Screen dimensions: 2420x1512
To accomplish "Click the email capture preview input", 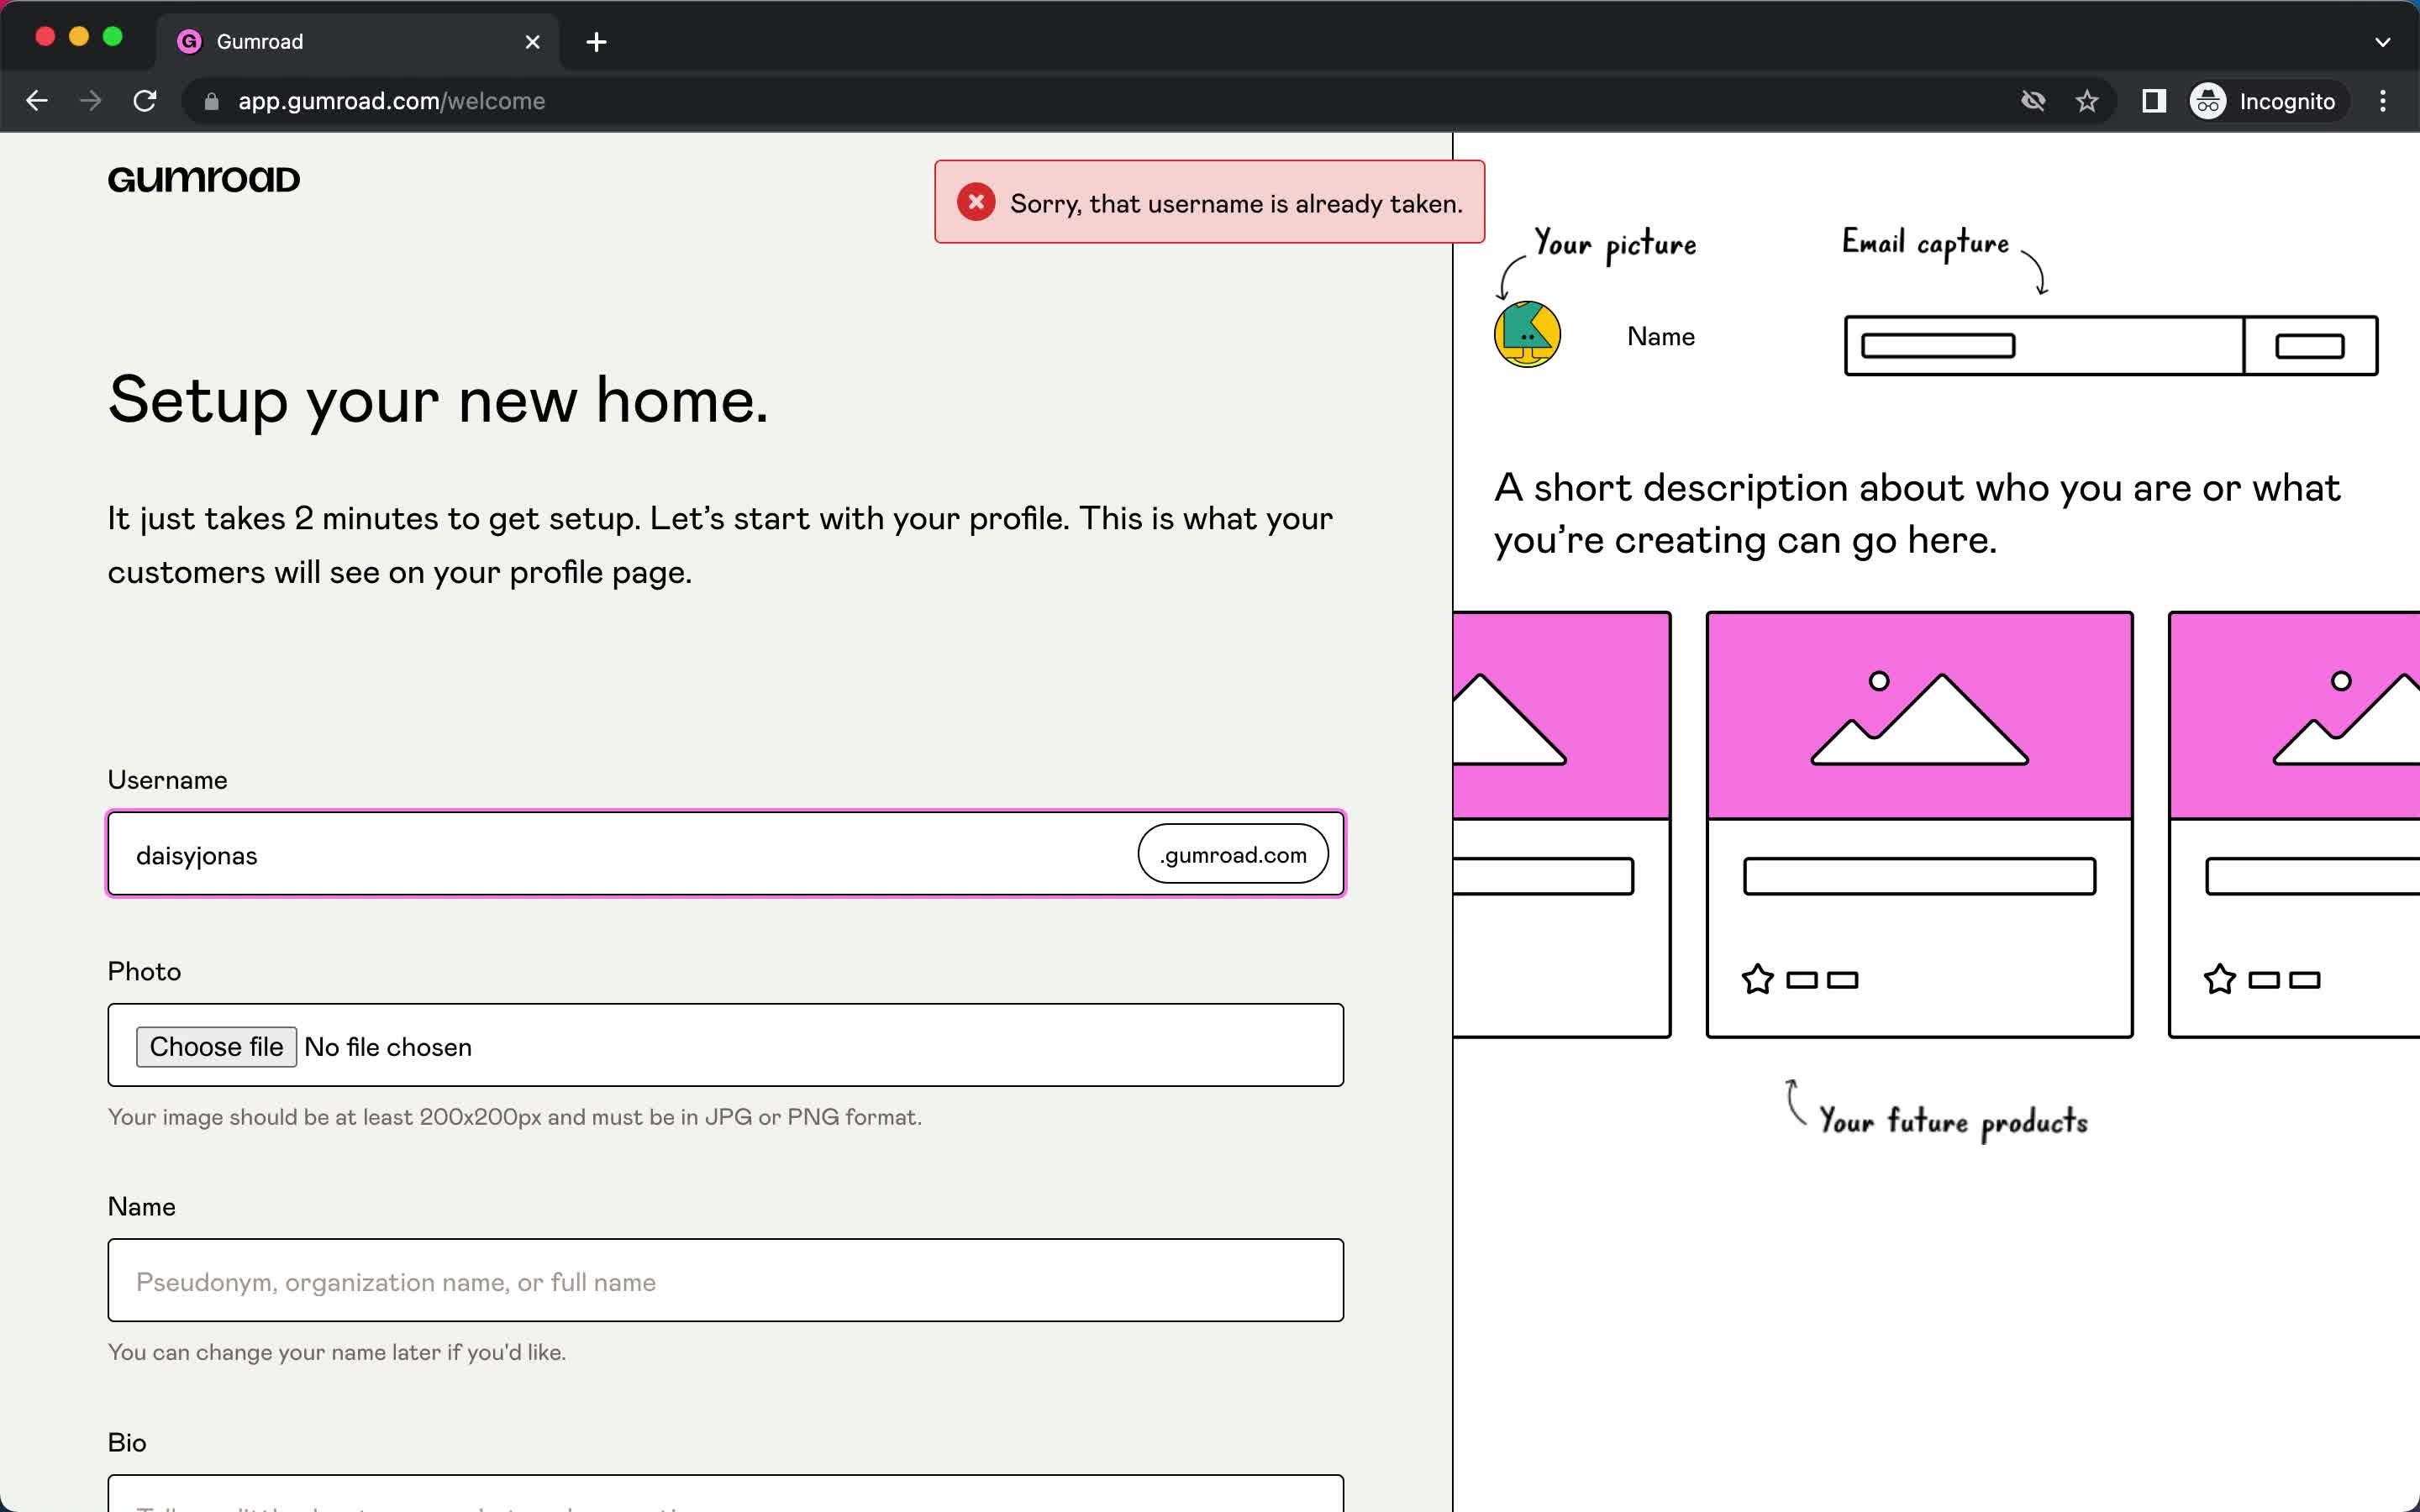I will 2044,346.
